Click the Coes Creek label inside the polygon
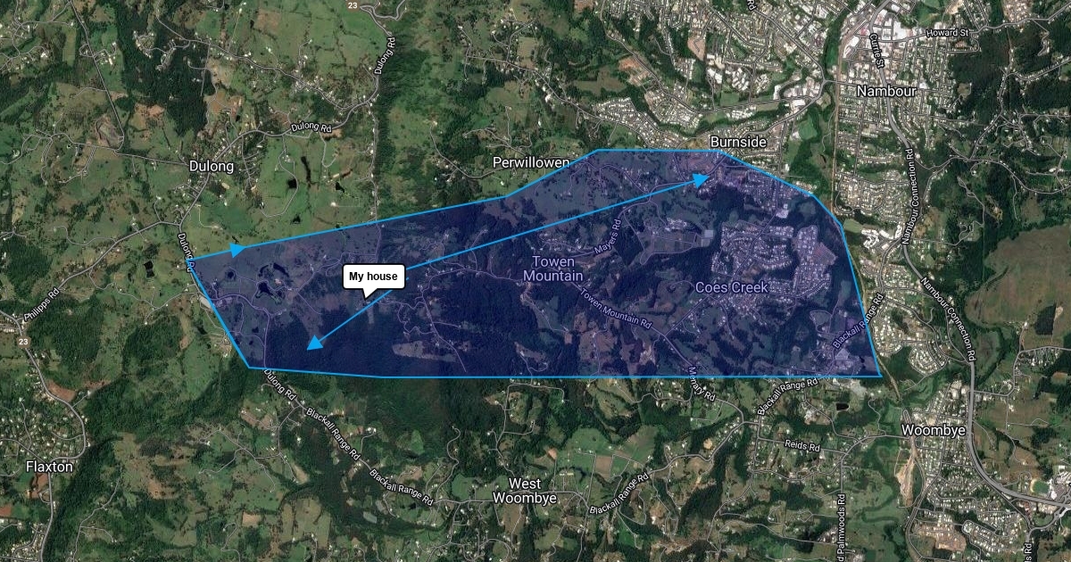Screen dimensions: 1071x562 tap(731, 288)
